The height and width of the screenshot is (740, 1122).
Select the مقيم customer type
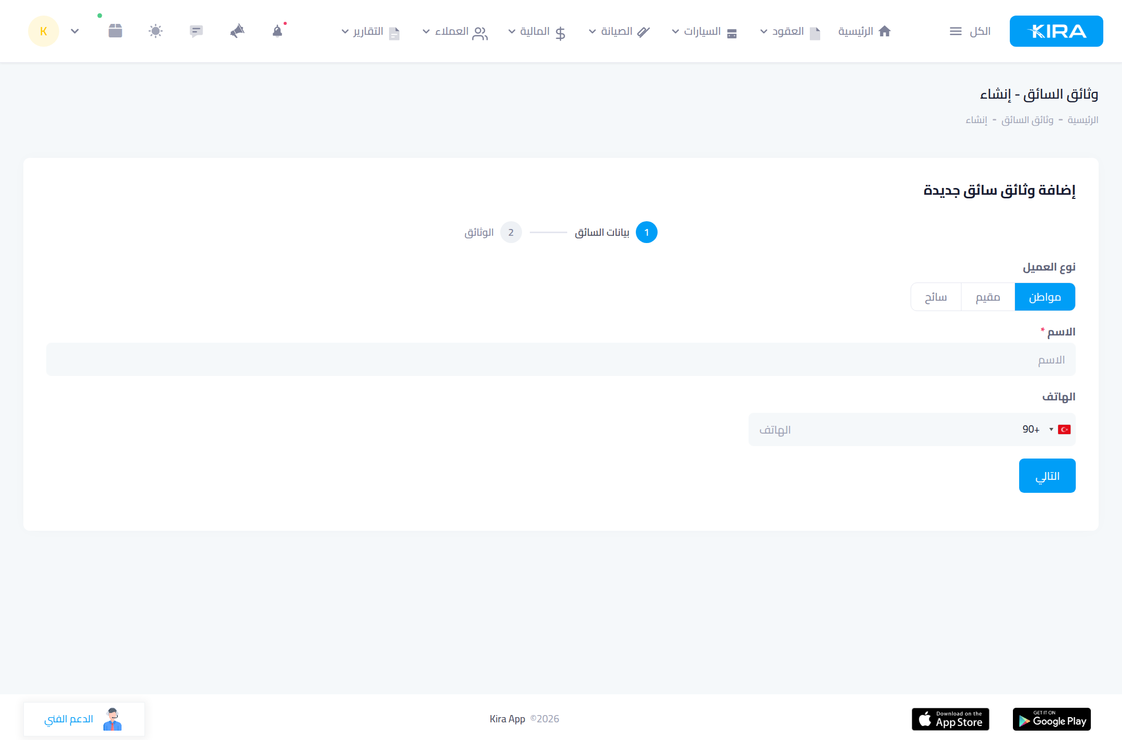coord(987,297)
